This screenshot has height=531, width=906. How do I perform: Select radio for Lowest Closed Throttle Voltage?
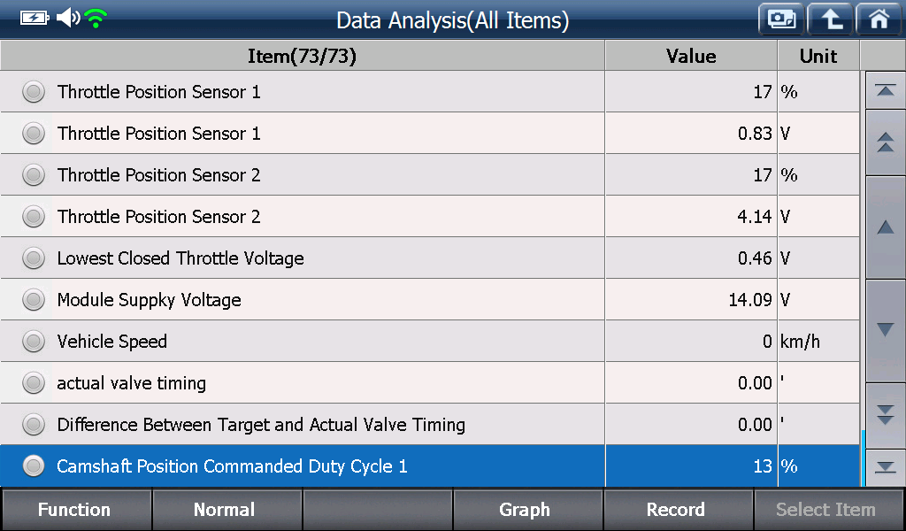34,258
